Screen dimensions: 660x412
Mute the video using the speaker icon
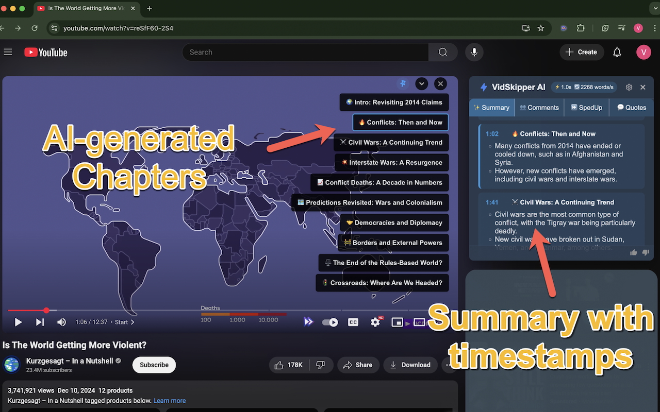click(x=61, y=322)
